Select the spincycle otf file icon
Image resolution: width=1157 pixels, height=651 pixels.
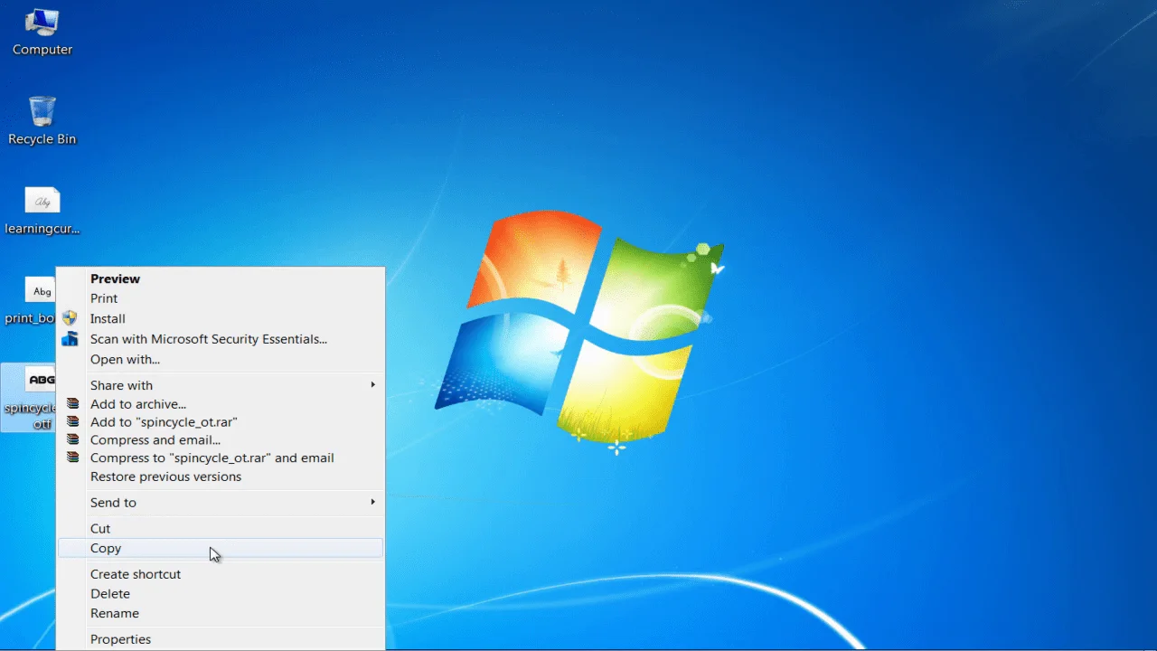(x=29, y=396)
